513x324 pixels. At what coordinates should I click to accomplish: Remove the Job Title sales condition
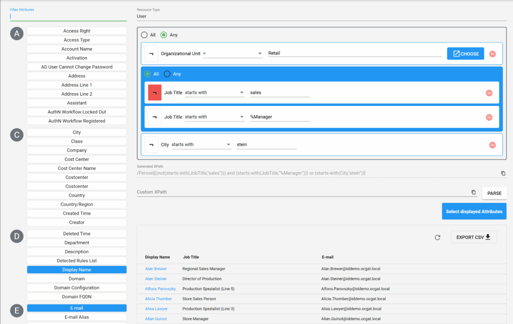point(489,93)
